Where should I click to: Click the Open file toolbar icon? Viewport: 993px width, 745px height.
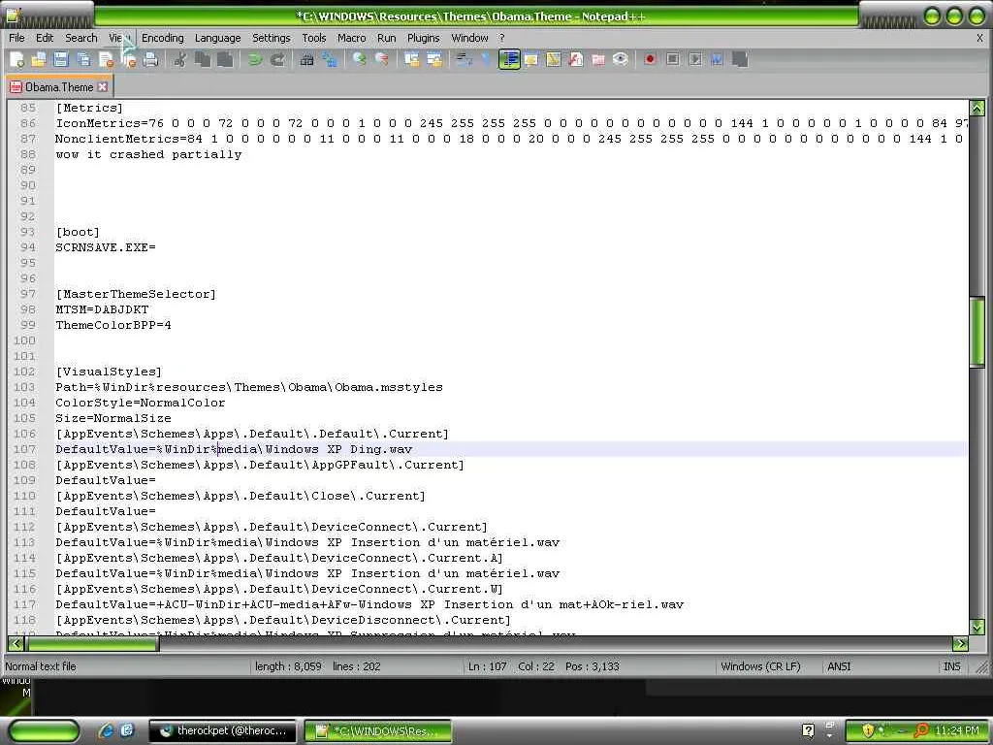click(39, 59)
